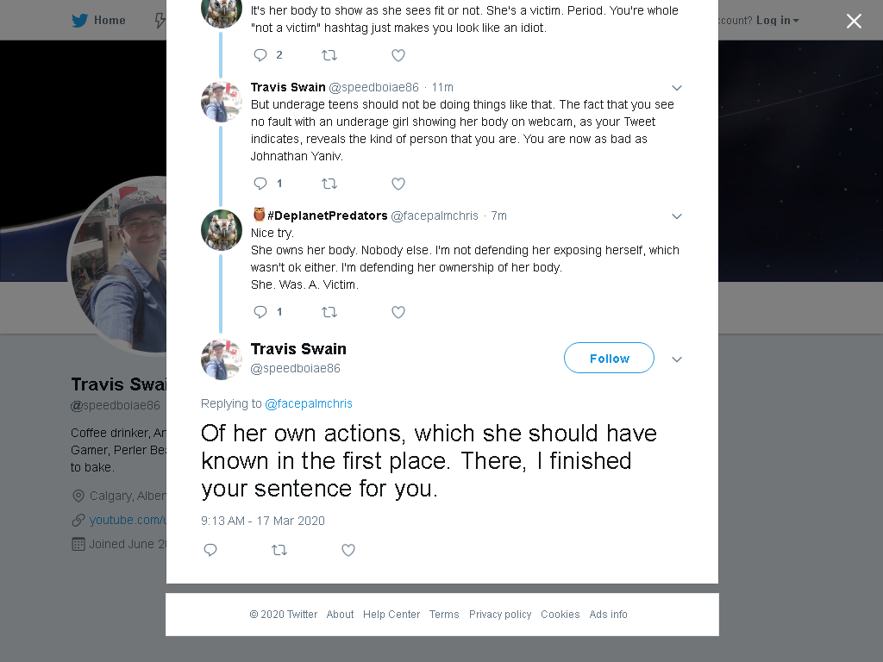Reply to the main Travis Swain tweet
The image size is (883, 662).
coord(210,550)
